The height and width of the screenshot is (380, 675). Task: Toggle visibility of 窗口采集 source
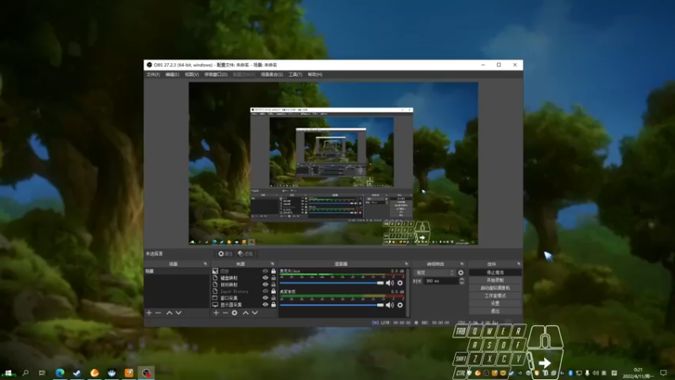265,298
